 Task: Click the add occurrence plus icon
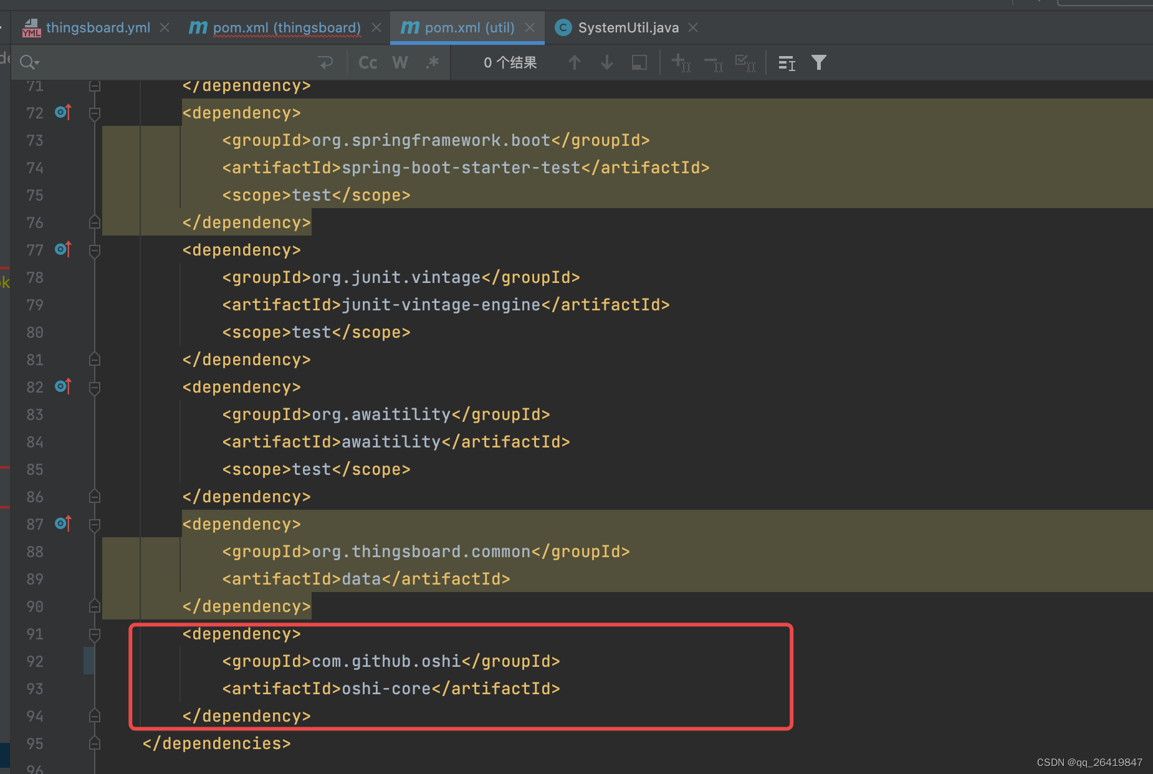[x=680, y=62]
